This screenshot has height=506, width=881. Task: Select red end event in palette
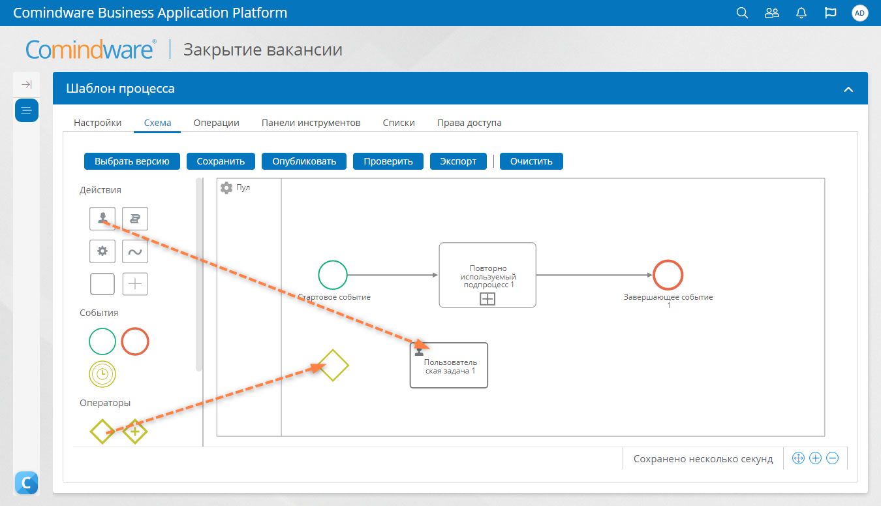pyautogui.click(x=135, y=341)
